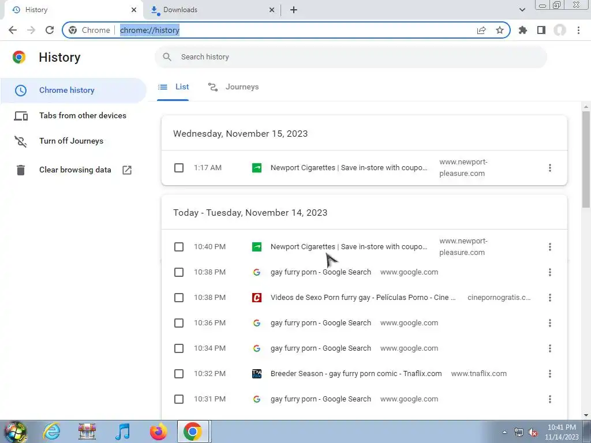
Task: Check the first 10:38 PM Google Search entry
Action: pos(179,272)
